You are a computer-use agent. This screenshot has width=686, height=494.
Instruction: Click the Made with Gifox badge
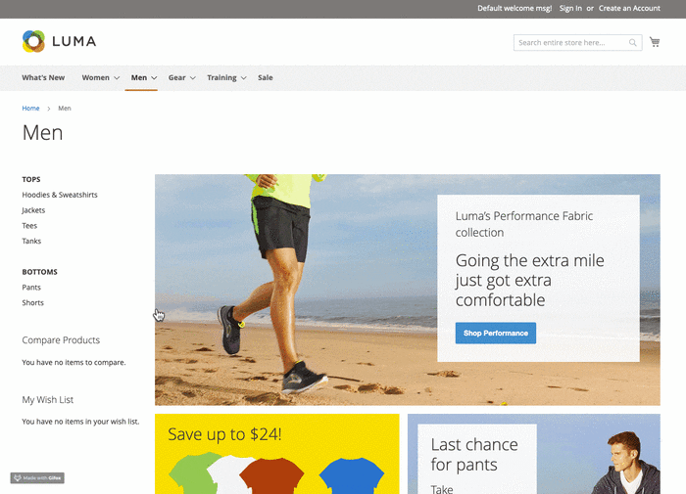click(x=37, y=478)
